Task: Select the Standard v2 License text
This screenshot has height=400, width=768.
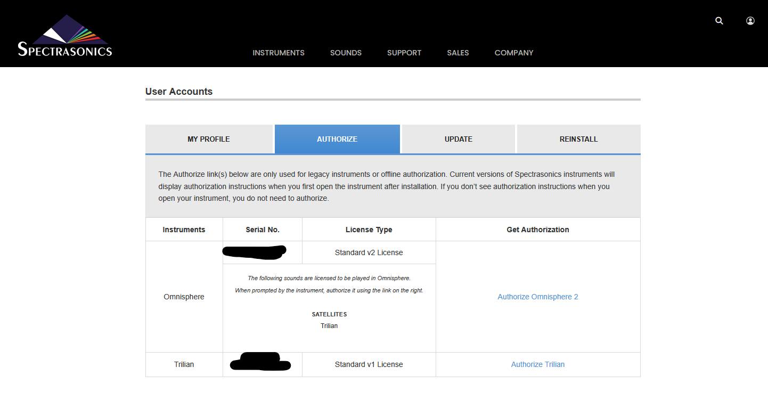Action: 369,252
